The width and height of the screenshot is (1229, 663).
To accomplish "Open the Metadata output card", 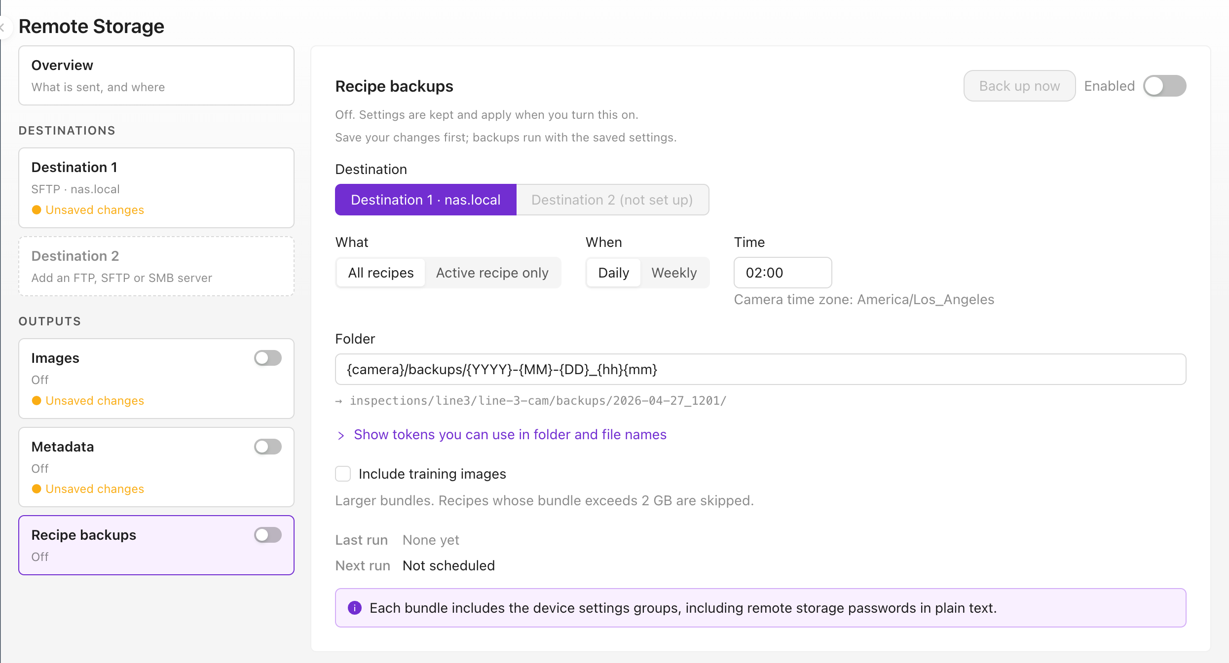I will (x=156, y=467).
